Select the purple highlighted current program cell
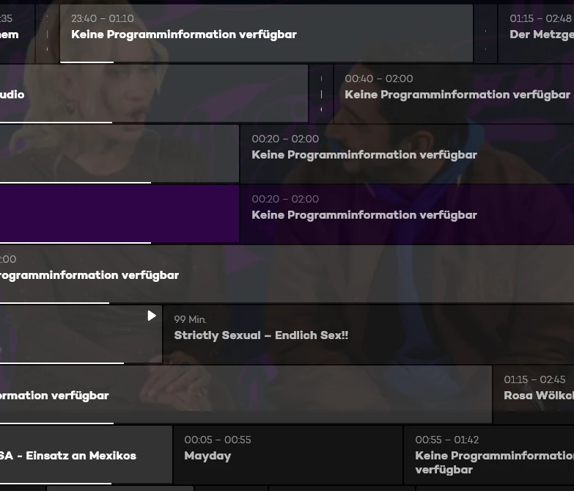The width and height of the screenshot is (574, 491). tap(119, 214)
